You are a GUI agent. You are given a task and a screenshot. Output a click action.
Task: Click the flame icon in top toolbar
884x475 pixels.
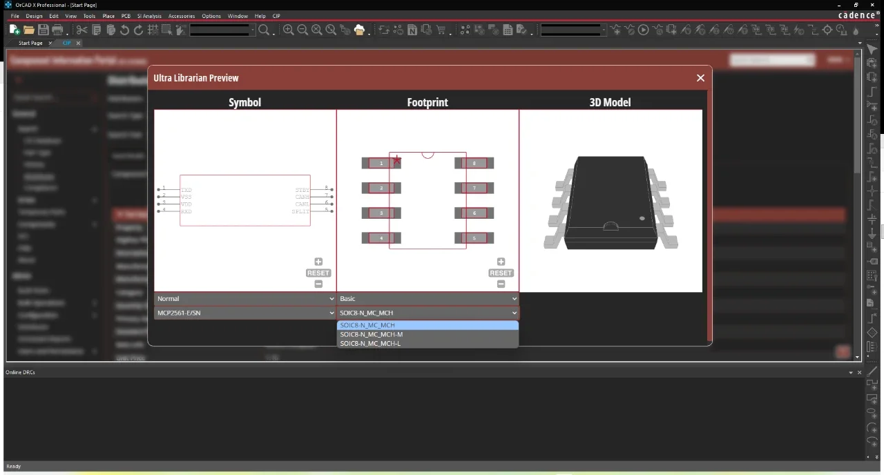coord(856,30)
